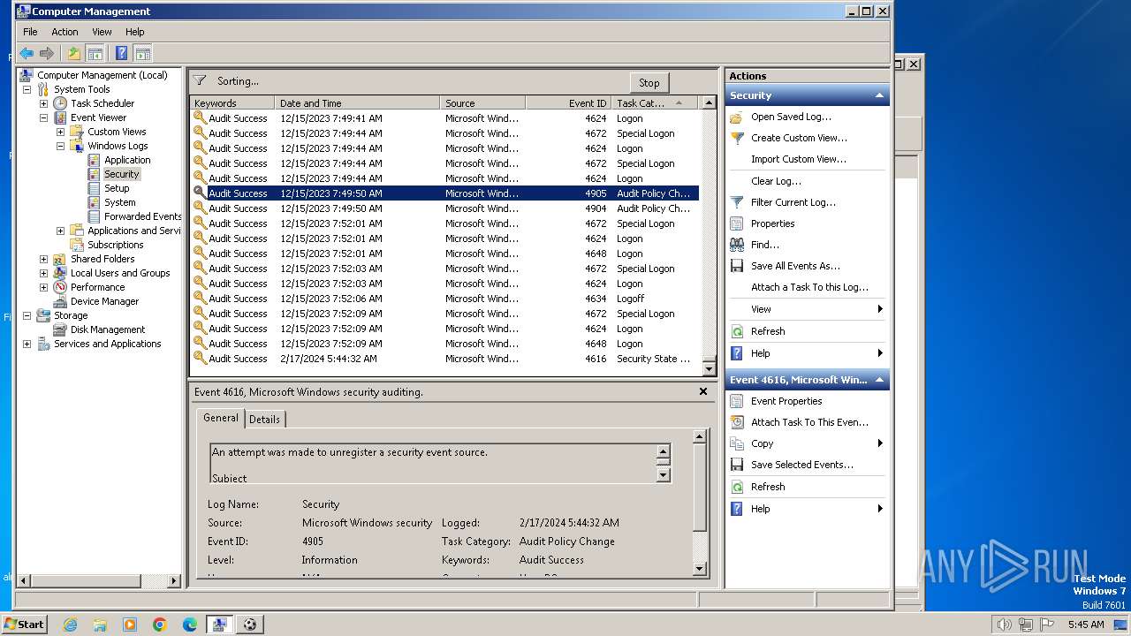Open Microsoft Edge from taskbar
This screenshot has height=636, width=1131.
click(190, 625)
